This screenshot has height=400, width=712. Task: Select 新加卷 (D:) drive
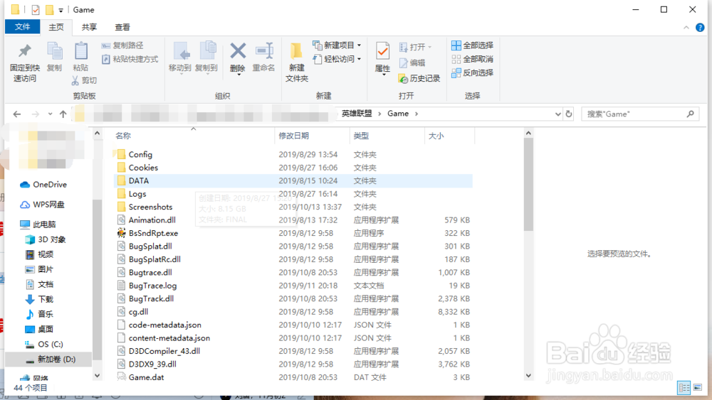coord(50,360)
